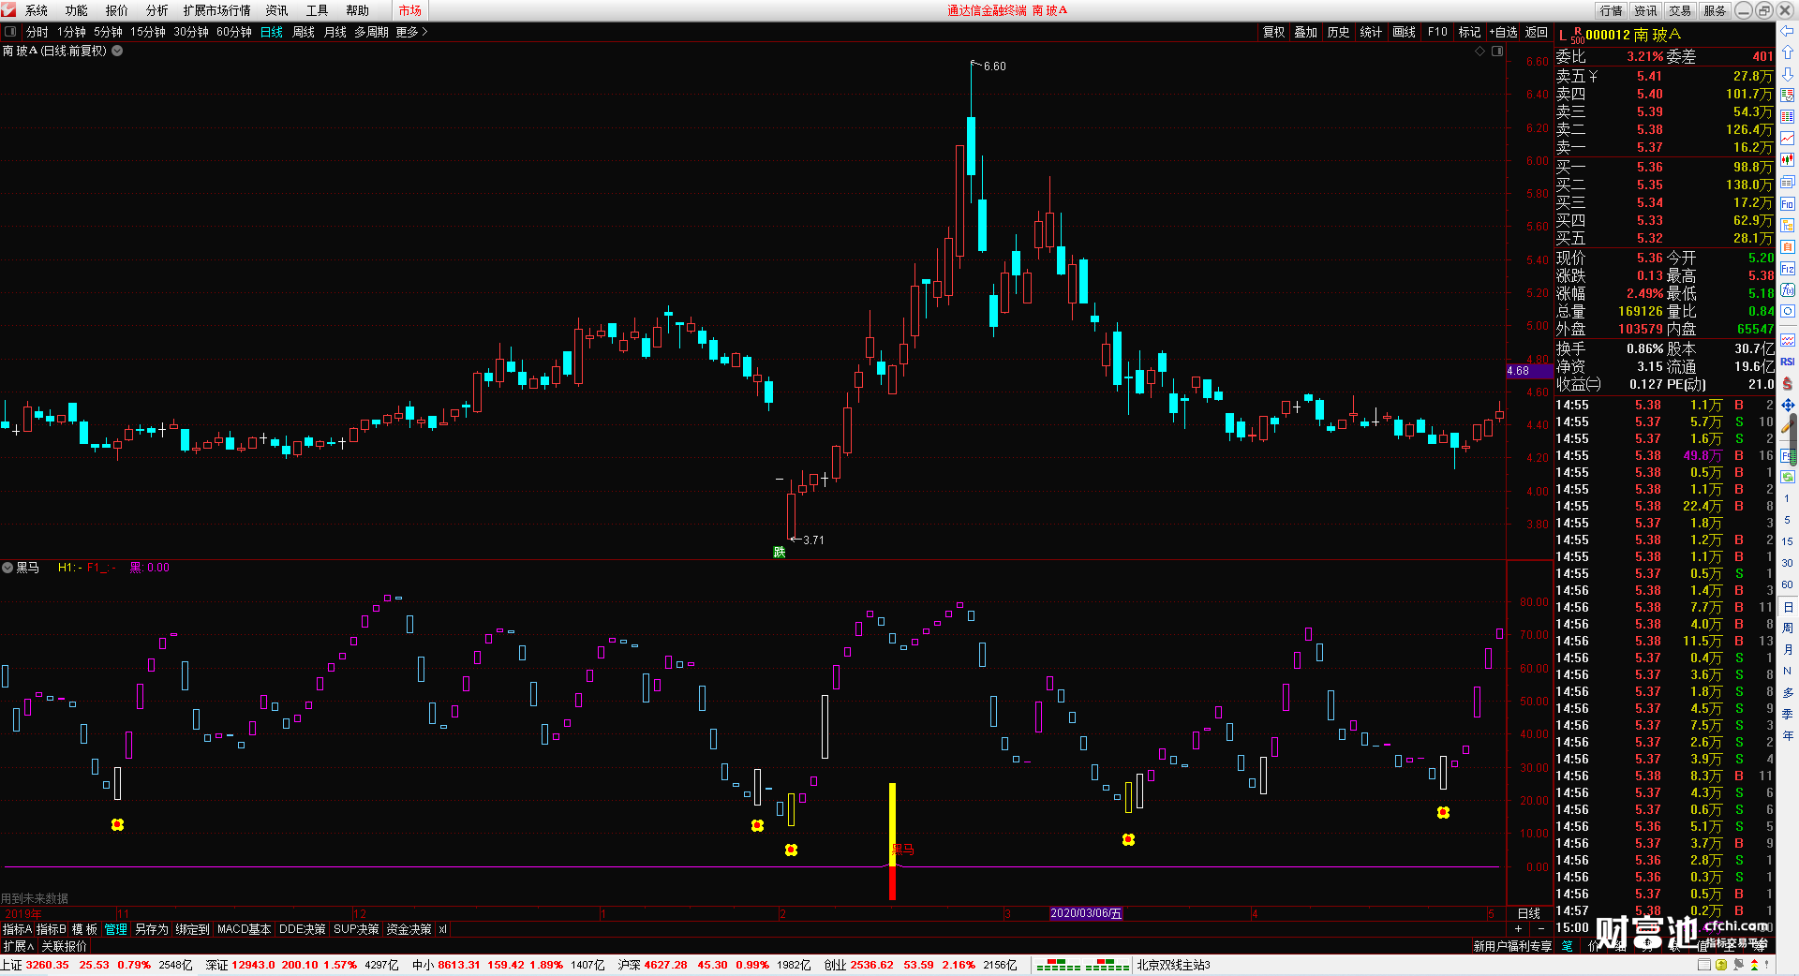
Task: Click the diamond icon at chart top right
Action: click(x=1480, y=52)
